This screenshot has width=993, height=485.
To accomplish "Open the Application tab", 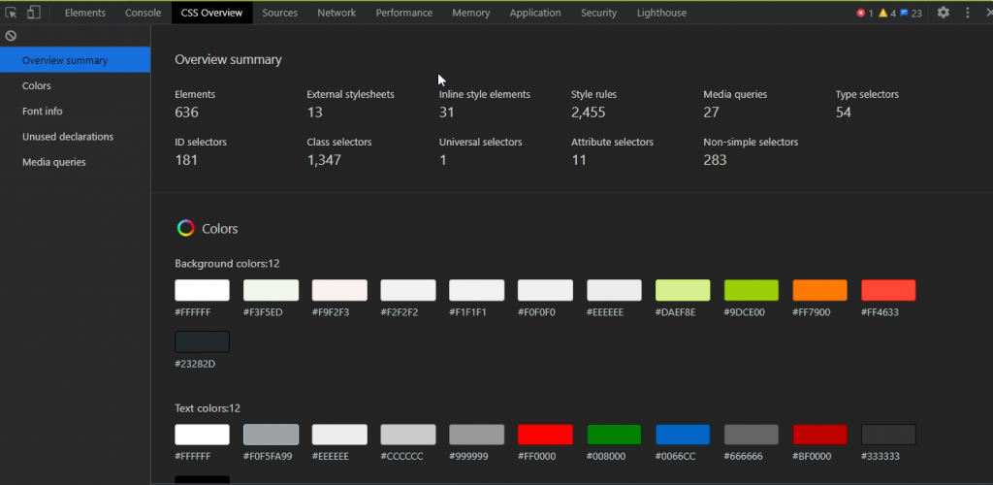I will tap(535, 13).
